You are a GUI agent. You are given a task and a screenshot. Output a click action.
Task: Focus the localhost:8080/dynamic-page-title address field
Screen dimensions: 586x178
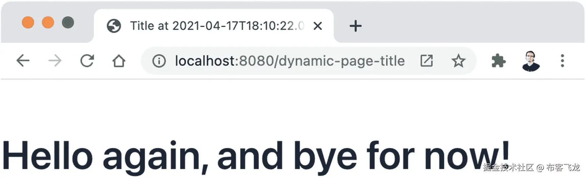point(290,61)
